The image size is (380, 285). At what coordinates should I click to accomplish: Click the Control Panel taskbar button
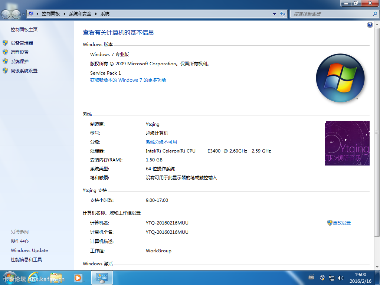click(x=102, y=278)
